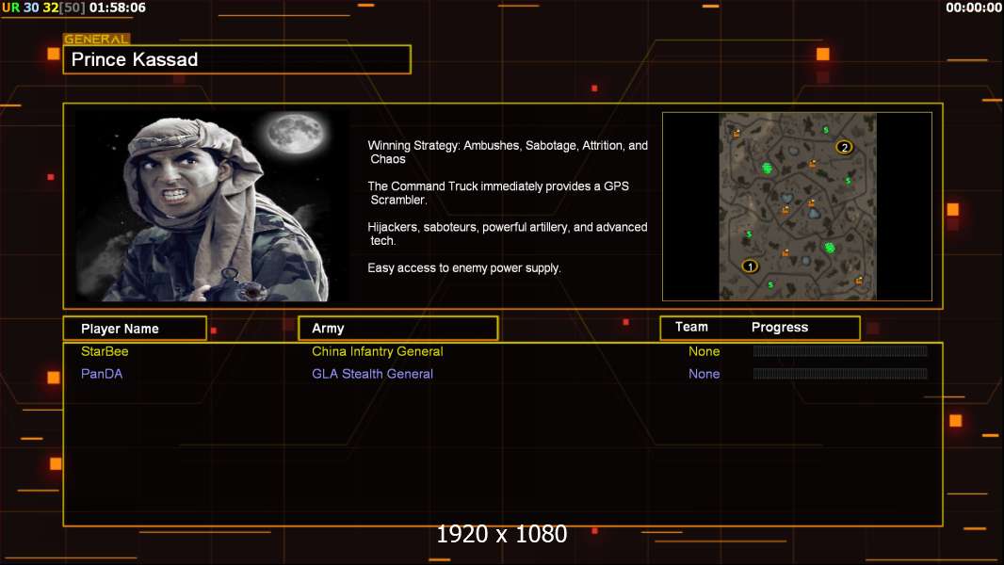Screen dimensions: 1004x565
Task: Click the Winning Strategy description line
Action: 508,153
